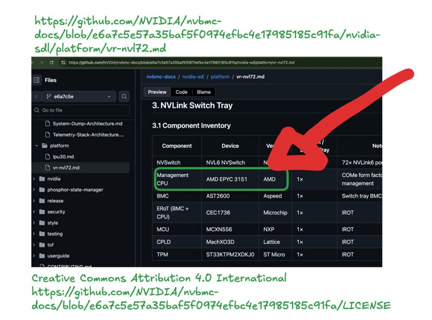The width and height of the screenshot is (432, 320).
Task: Expand the testing folder chevron
Action: [34, 233]
